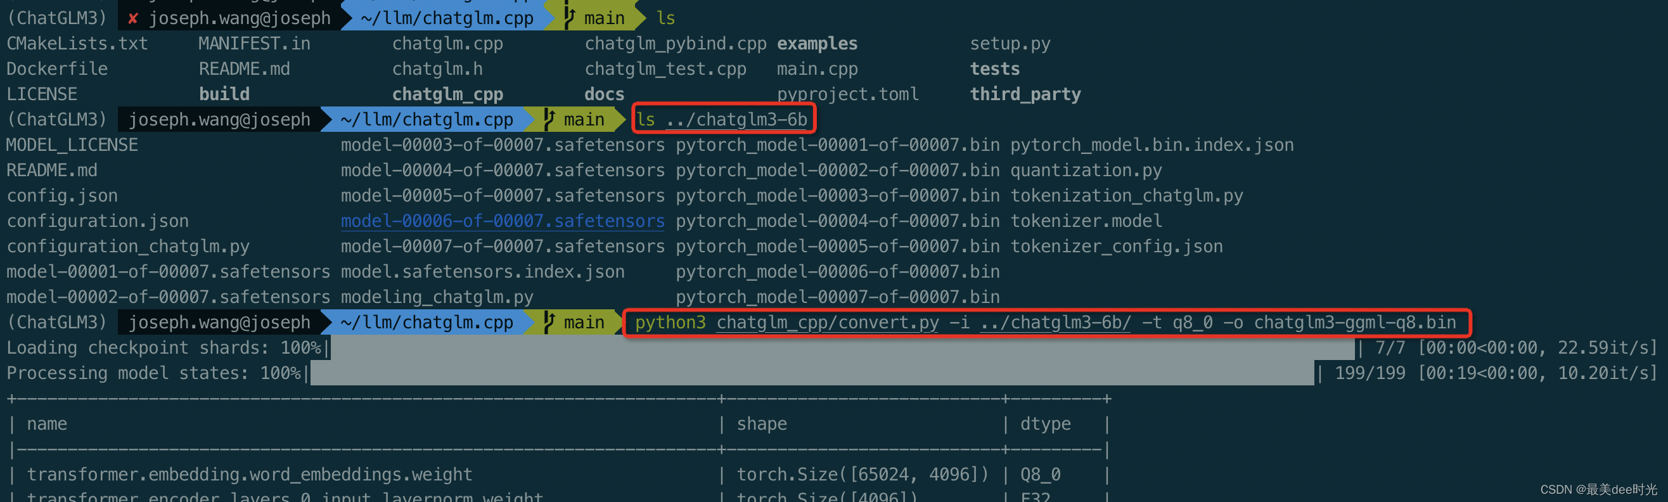Click the bold build directory
1668x502 pixels.
click(x=224, y=94)
